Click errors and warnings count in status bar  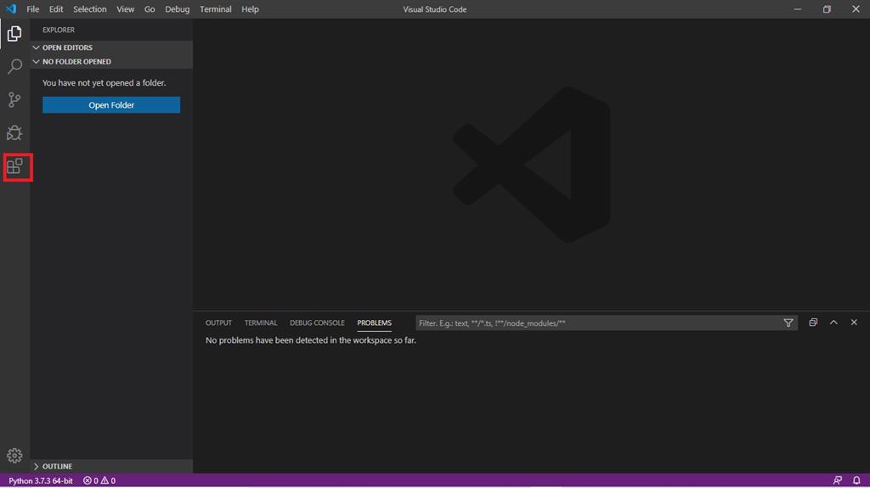99,480
